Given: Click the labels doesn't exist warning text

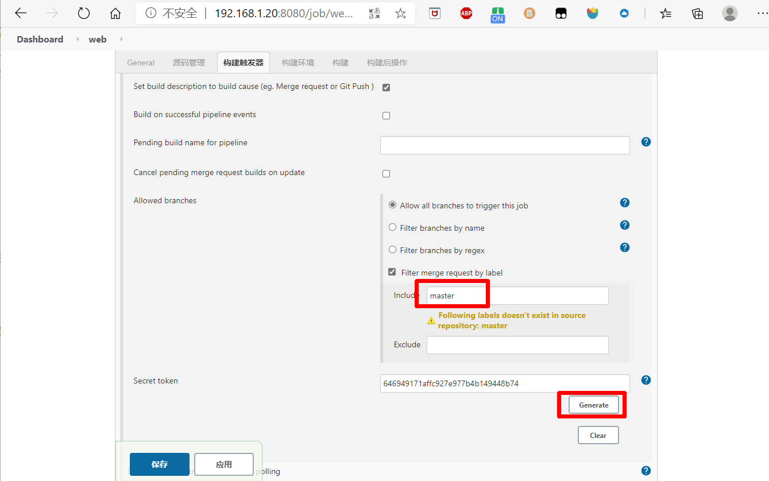Looking at the screenshot, I should click(x=512, y=320).
